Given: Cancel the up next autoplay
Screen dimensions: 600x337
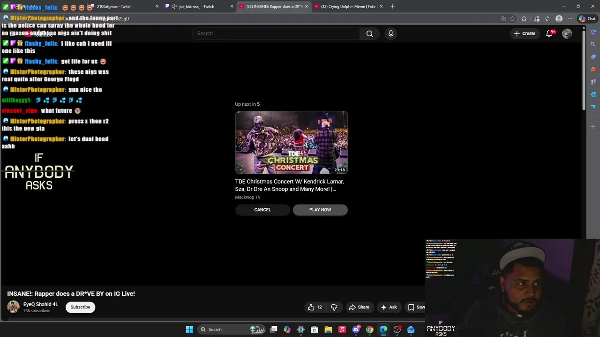Looking at the screenshot, I should pyautogui.click(x=262, y=210).
